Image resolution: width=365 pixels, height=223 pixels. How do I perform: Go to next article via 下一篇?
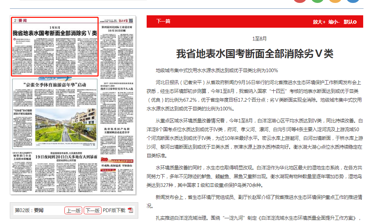pos(163,21)
